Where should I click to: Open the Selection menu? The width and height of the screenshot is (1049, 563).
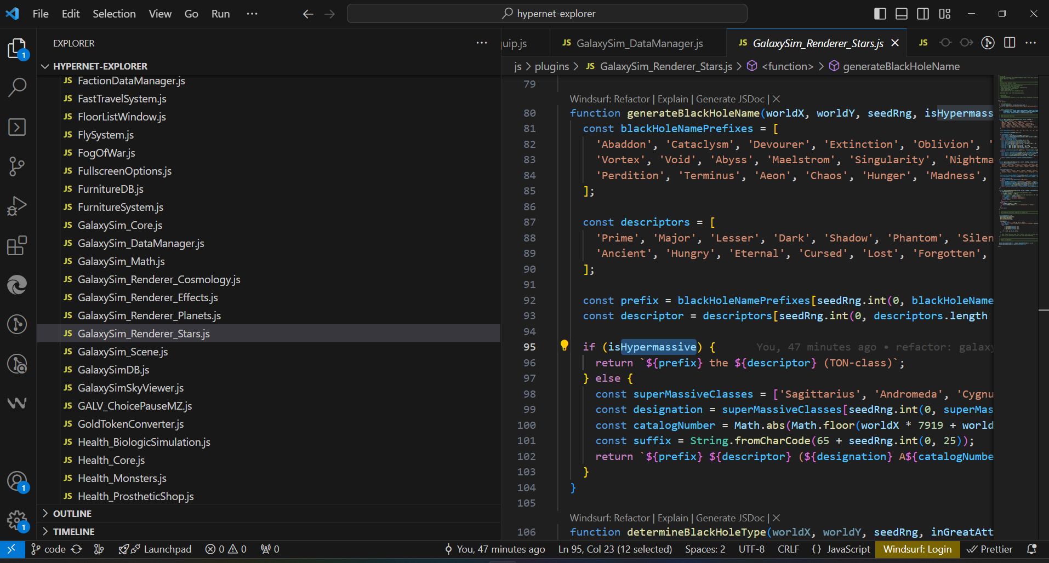click(x=114, y=14)
